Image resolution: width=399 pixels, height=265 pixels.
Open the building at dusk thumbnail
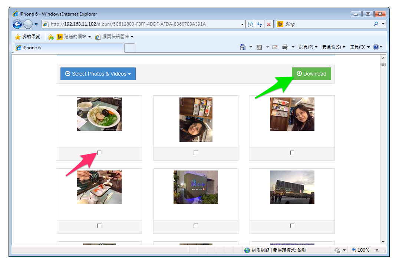coord(292,187)
